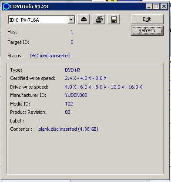Click the 'Contents :' label
The width and height of the screenshot is (171, 182).
(21, 129)
